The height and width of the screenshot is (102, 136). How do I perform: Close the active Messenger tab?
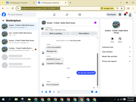(66, 3)
